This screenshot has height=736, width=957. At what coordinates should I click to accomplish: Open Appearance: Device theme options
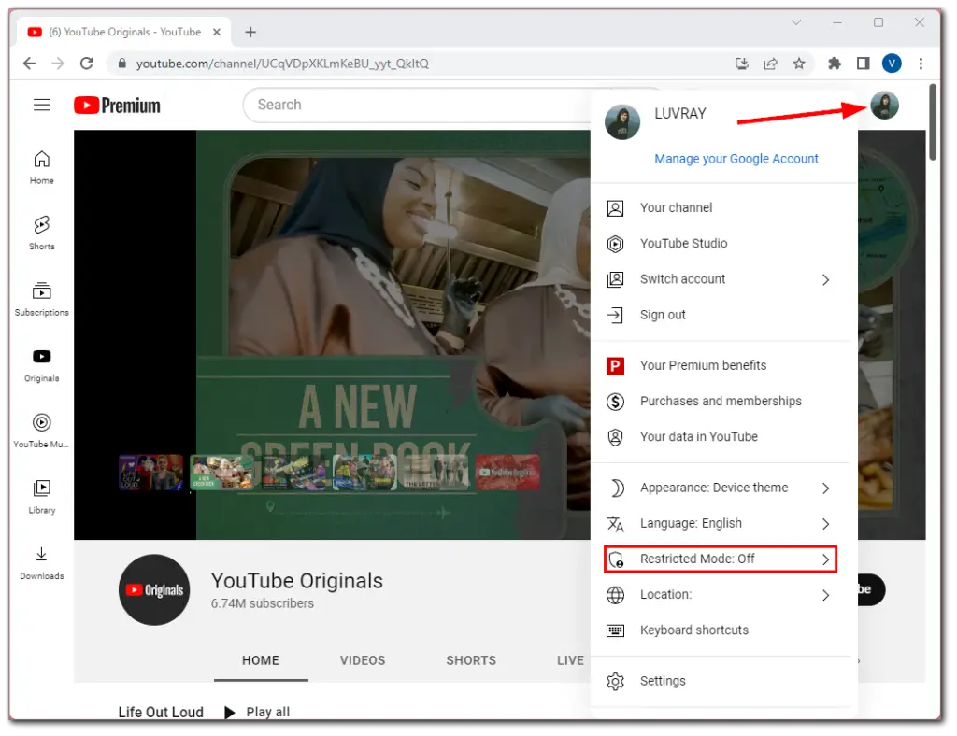coord(714,488)
